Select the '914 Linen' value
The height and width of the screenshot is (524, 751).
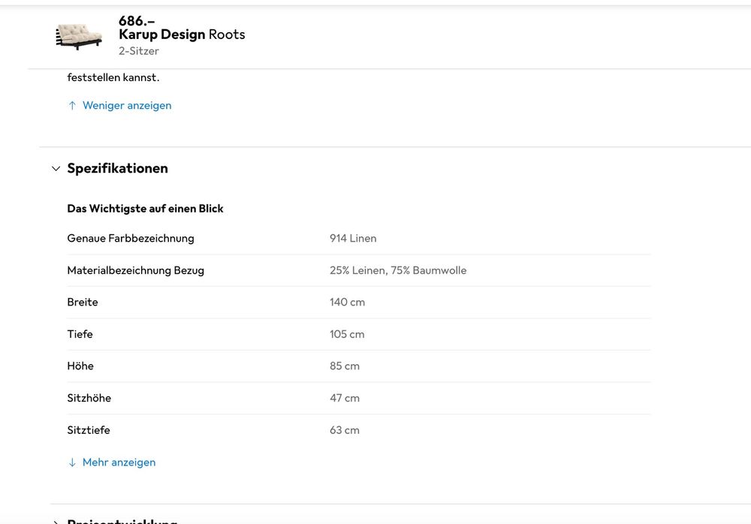(x=353, y=238)
